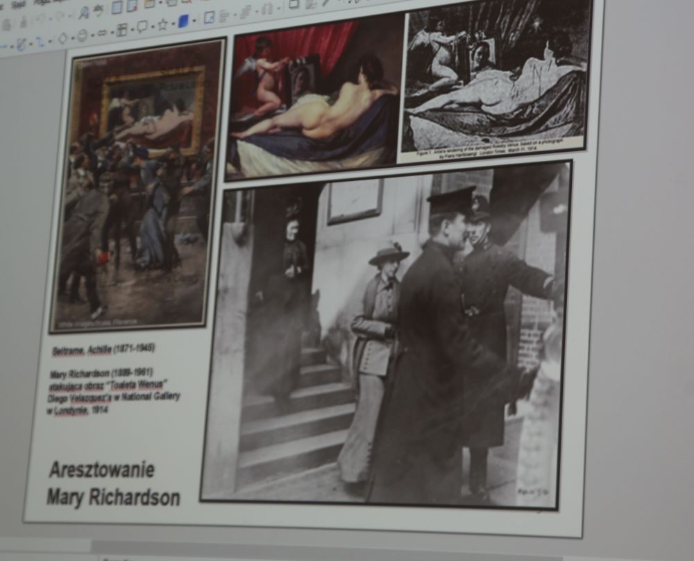
Task: Toggle the rotate tool icon
Action: (208, 17)
